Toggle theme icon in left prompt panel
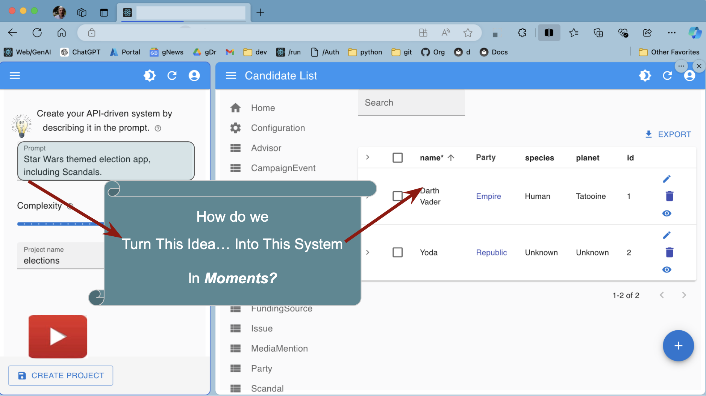Image resolution: width=706 pixels, height=396 pixels. (x=150, y=76)
